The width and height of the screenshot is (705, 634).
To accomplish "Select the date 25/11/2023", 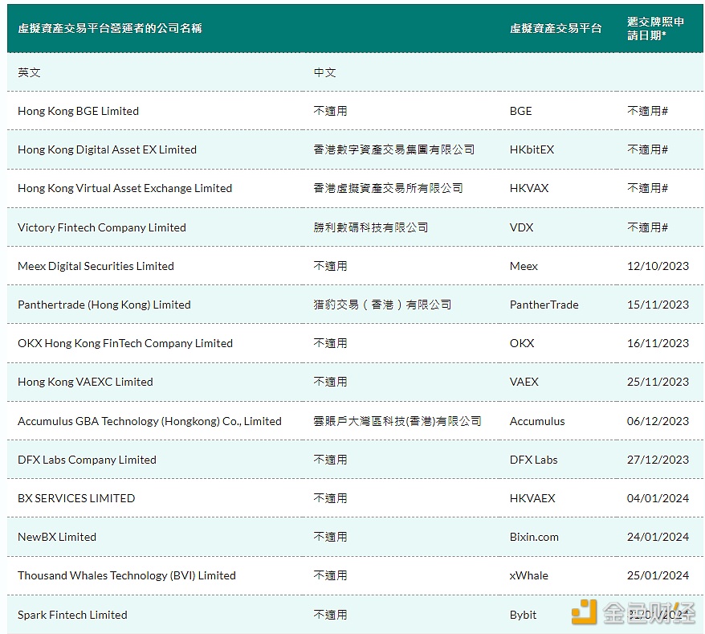I will 658,382.
